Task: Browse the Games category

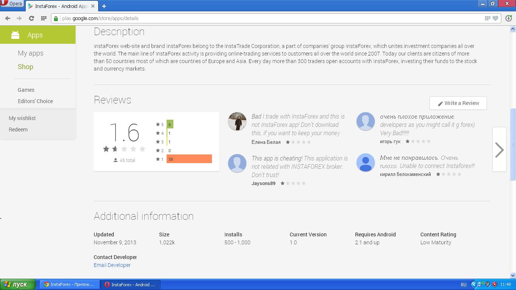Action: click(26, 90)
